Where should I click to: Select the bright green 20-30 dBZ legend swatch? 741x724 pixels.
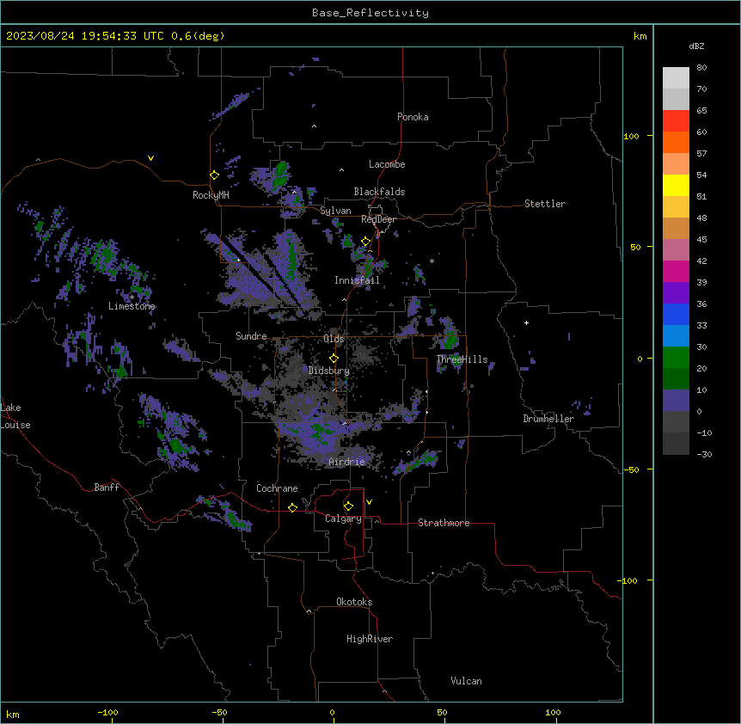(x=676, y=358)
